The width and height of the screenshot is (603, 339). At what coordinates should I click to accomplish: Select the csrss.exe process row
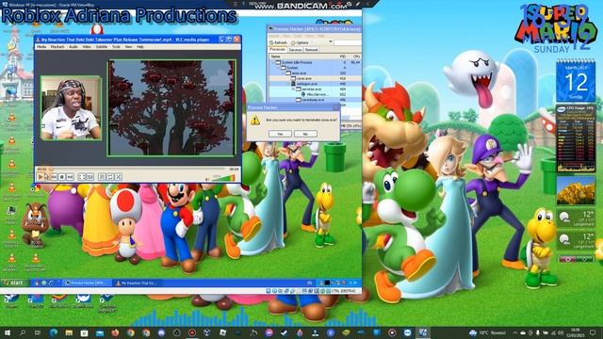(x=315, y=78)
